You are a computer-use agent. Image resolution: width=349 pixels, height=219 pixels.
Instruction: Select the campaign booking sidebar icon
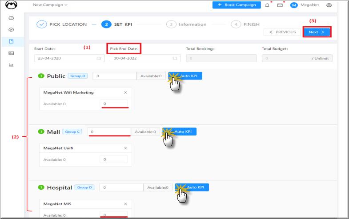pyautogui.click(x=12, y=41)
